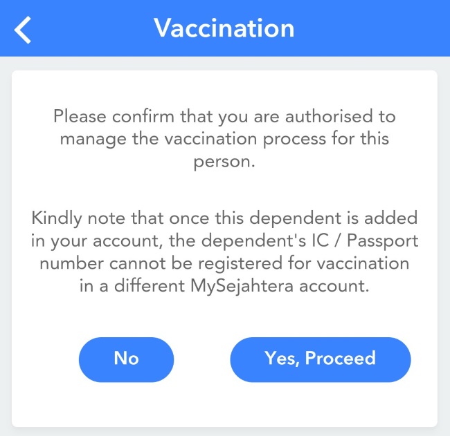Tap the Vaccination page title
The height and width of the screenshot is (436, 450).
click(224, 28)
